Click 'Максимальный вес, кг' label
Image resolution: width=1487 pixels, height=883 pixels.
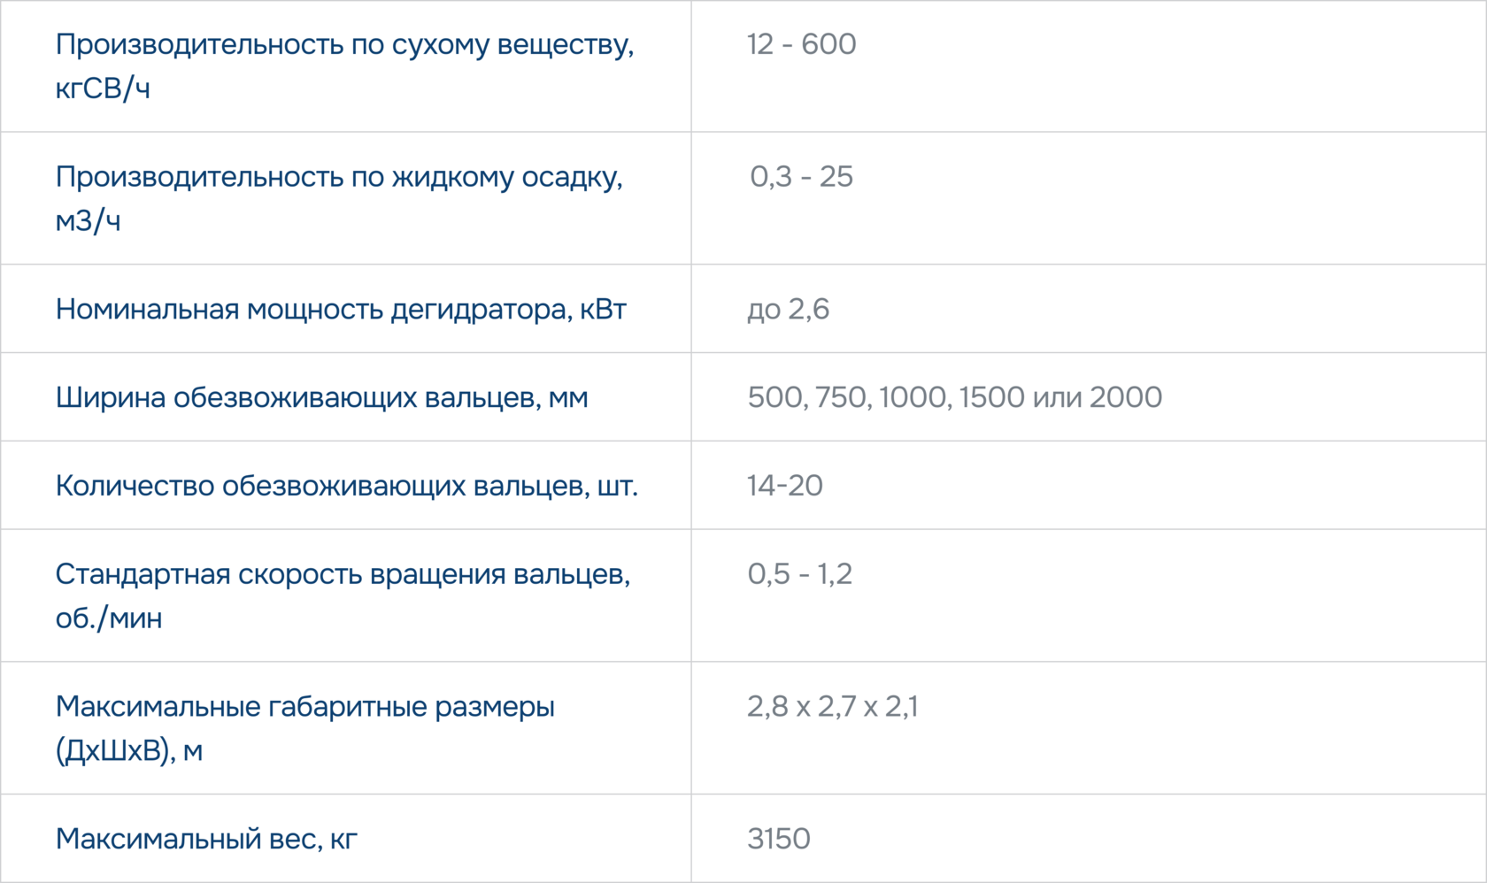pos(206,839)
